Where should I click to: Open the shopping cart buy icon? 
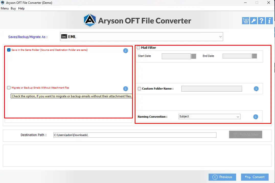pyautogui.click(x=246, y=21)
